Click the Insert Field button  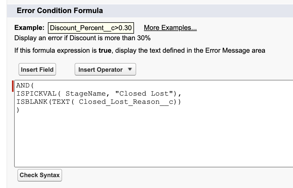(37, 69)
